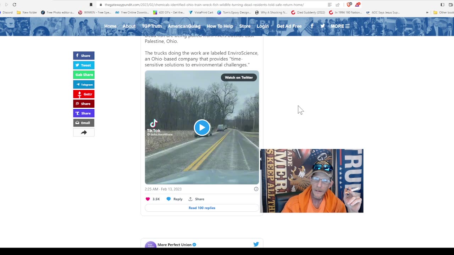Share article via Email button

[84, 123]
